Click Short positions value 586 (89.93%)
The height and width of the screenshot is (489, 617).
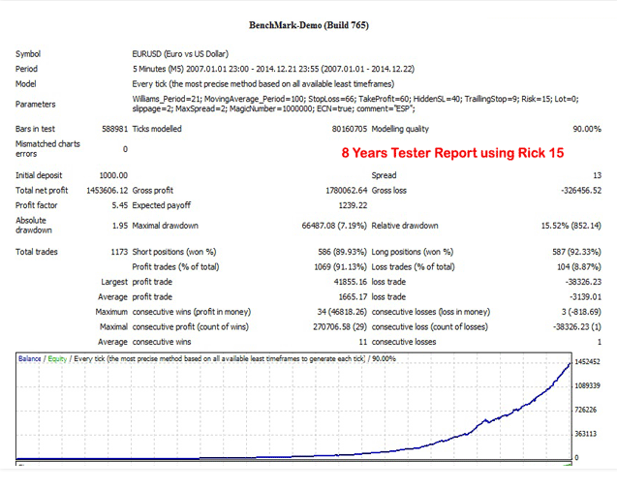tap(342, 252)
